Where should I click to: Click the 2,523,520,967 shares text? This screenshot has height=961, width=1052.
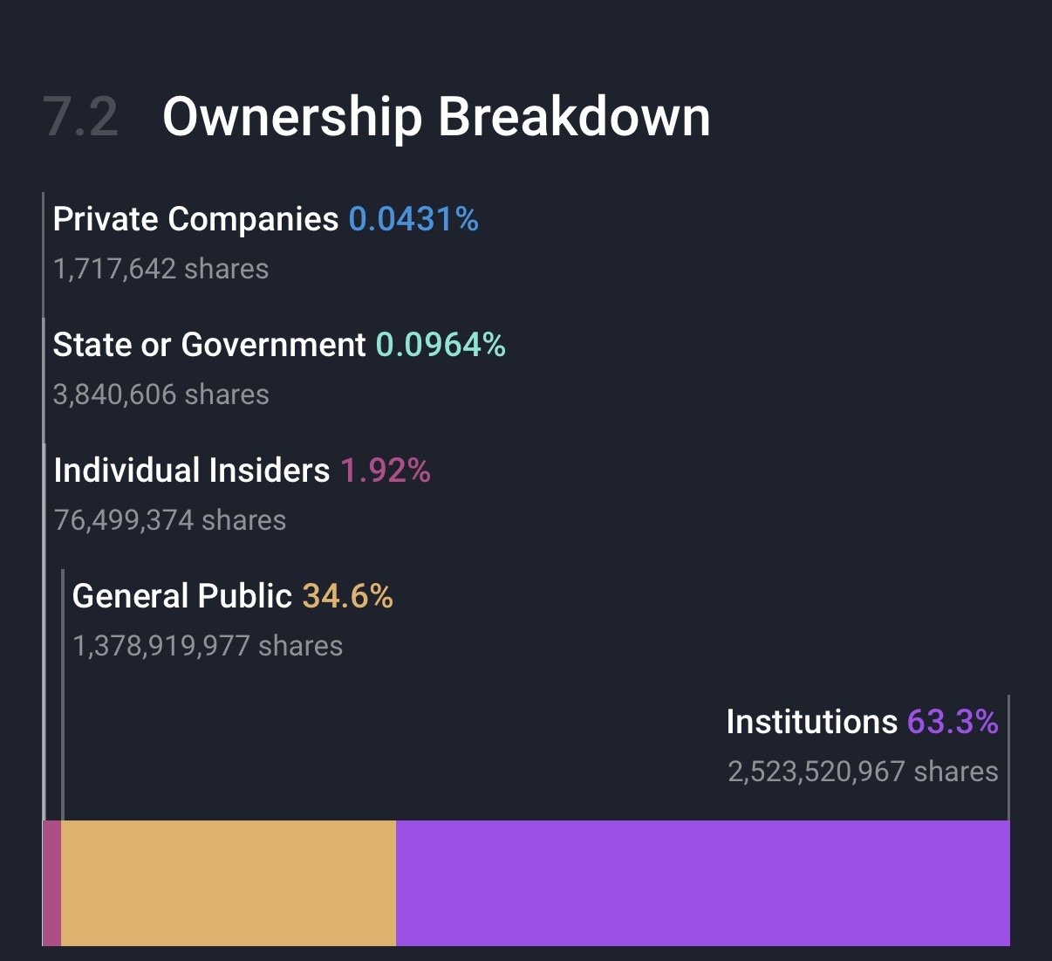863,772
